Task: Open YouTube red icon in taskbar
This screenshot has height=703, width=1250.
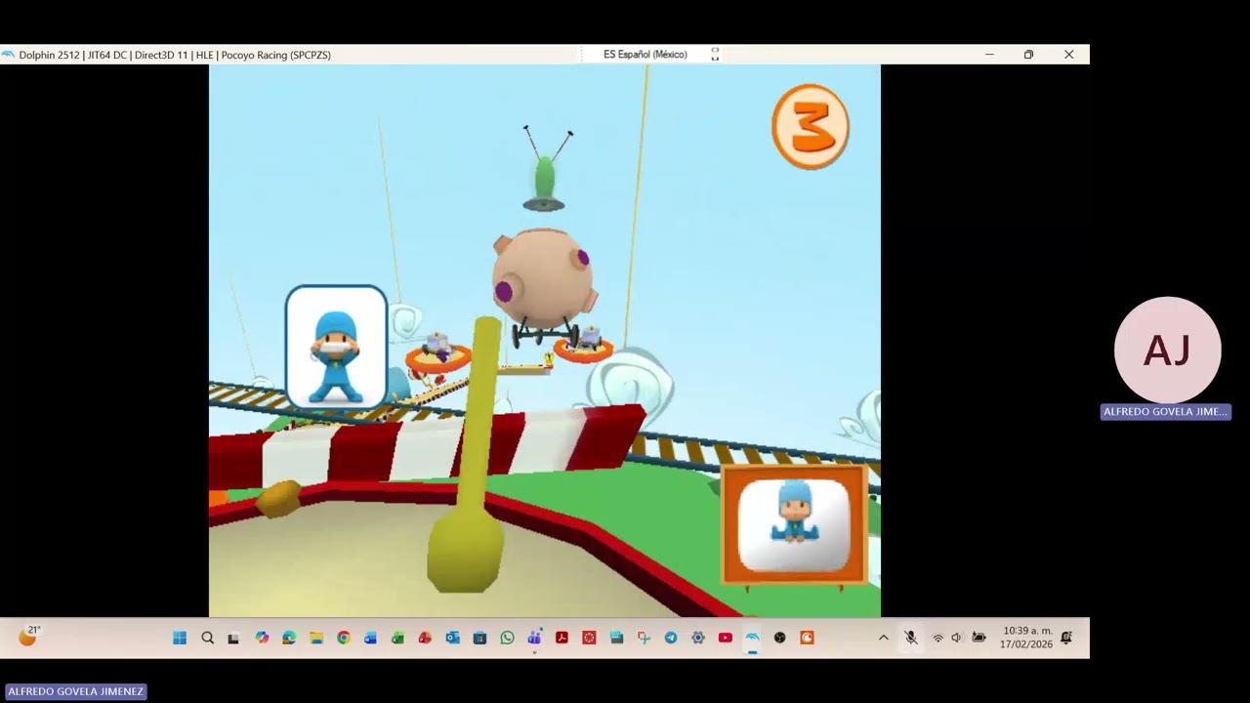Action: click(726, 638)
